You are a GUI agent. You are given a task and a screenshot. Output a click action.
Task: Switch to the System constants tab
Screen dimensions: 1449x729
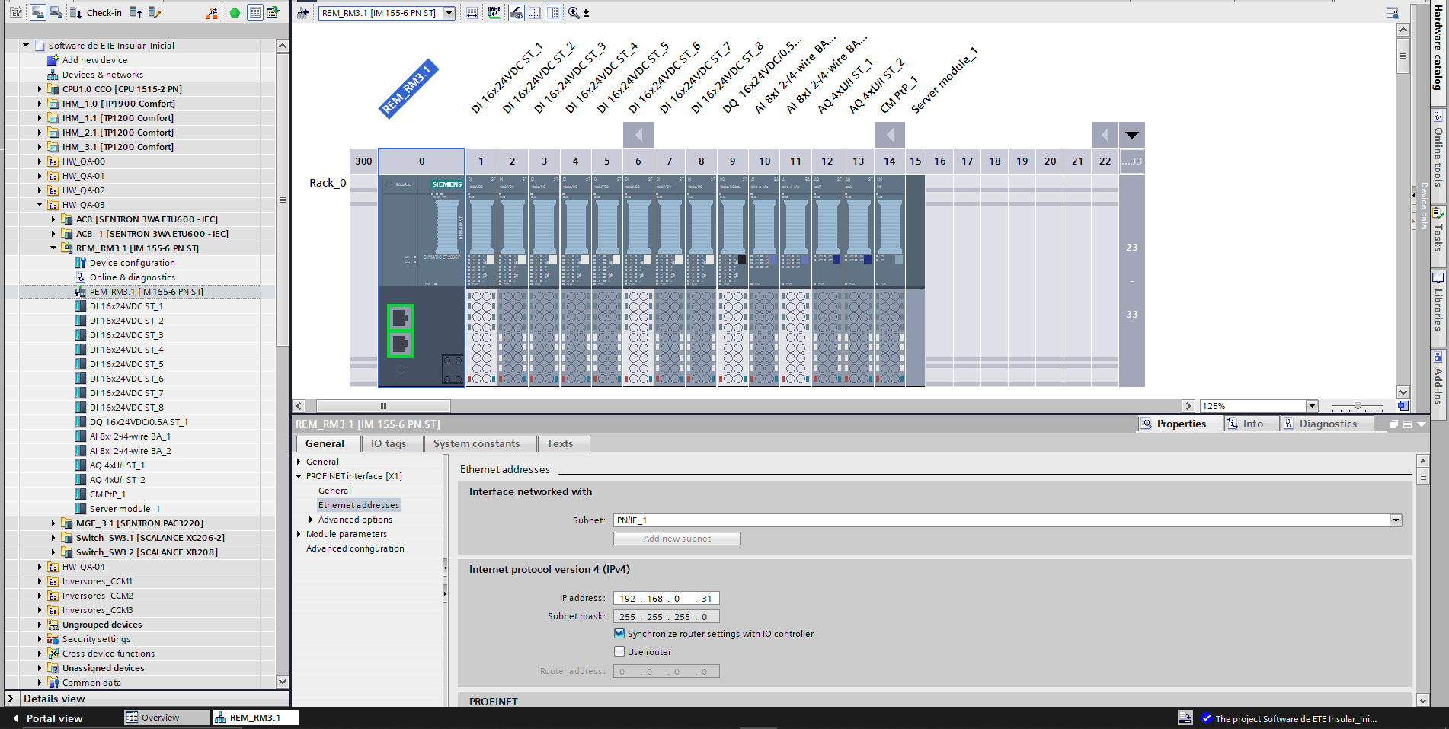[476, 444]
